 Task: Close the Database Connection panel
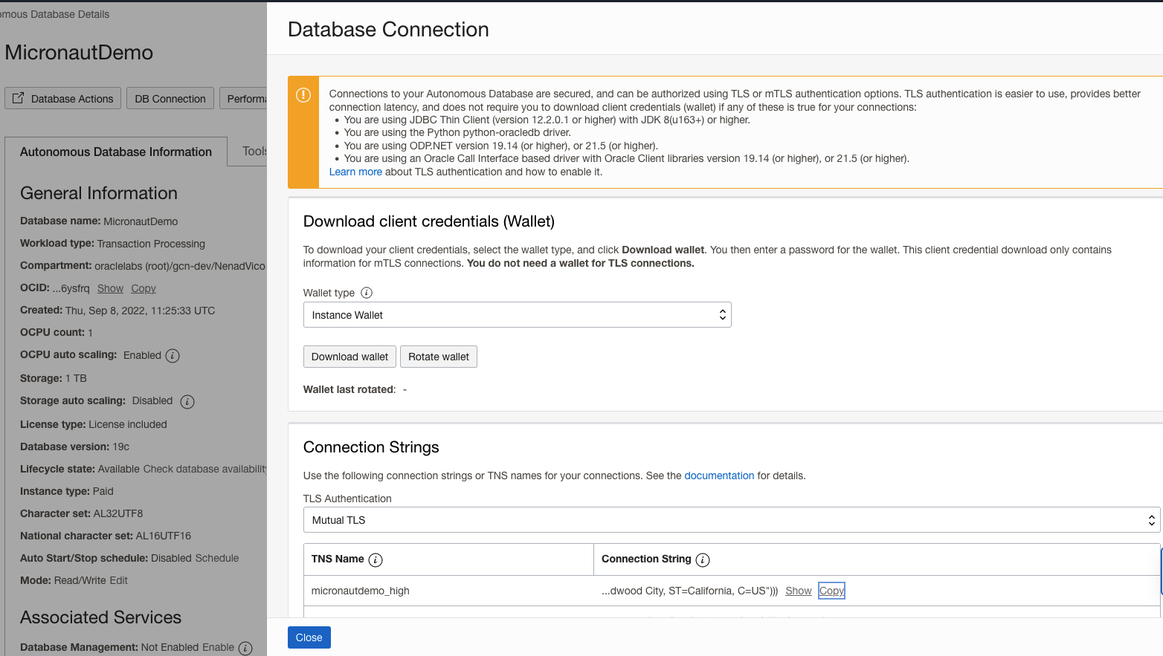[x=309, y=637]
